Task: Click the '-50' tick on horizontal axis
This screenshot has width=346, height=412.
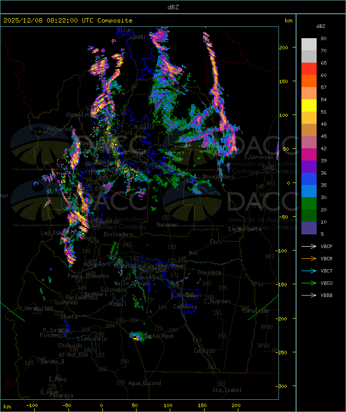Action: pos(67,406)
